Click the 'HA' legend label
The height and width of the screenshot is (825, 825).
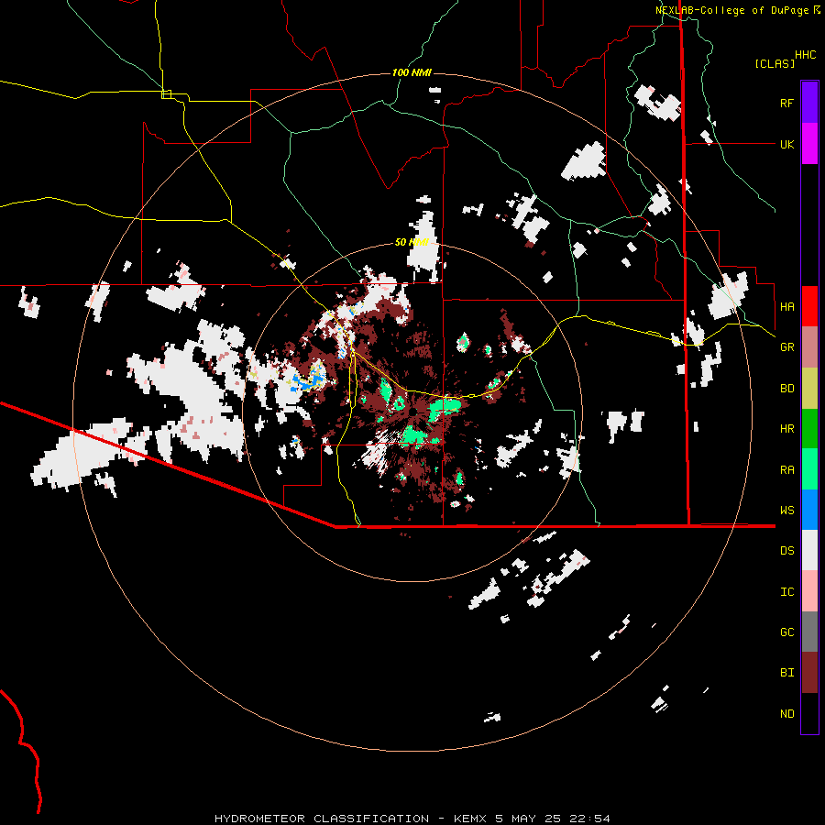point(786,307)
